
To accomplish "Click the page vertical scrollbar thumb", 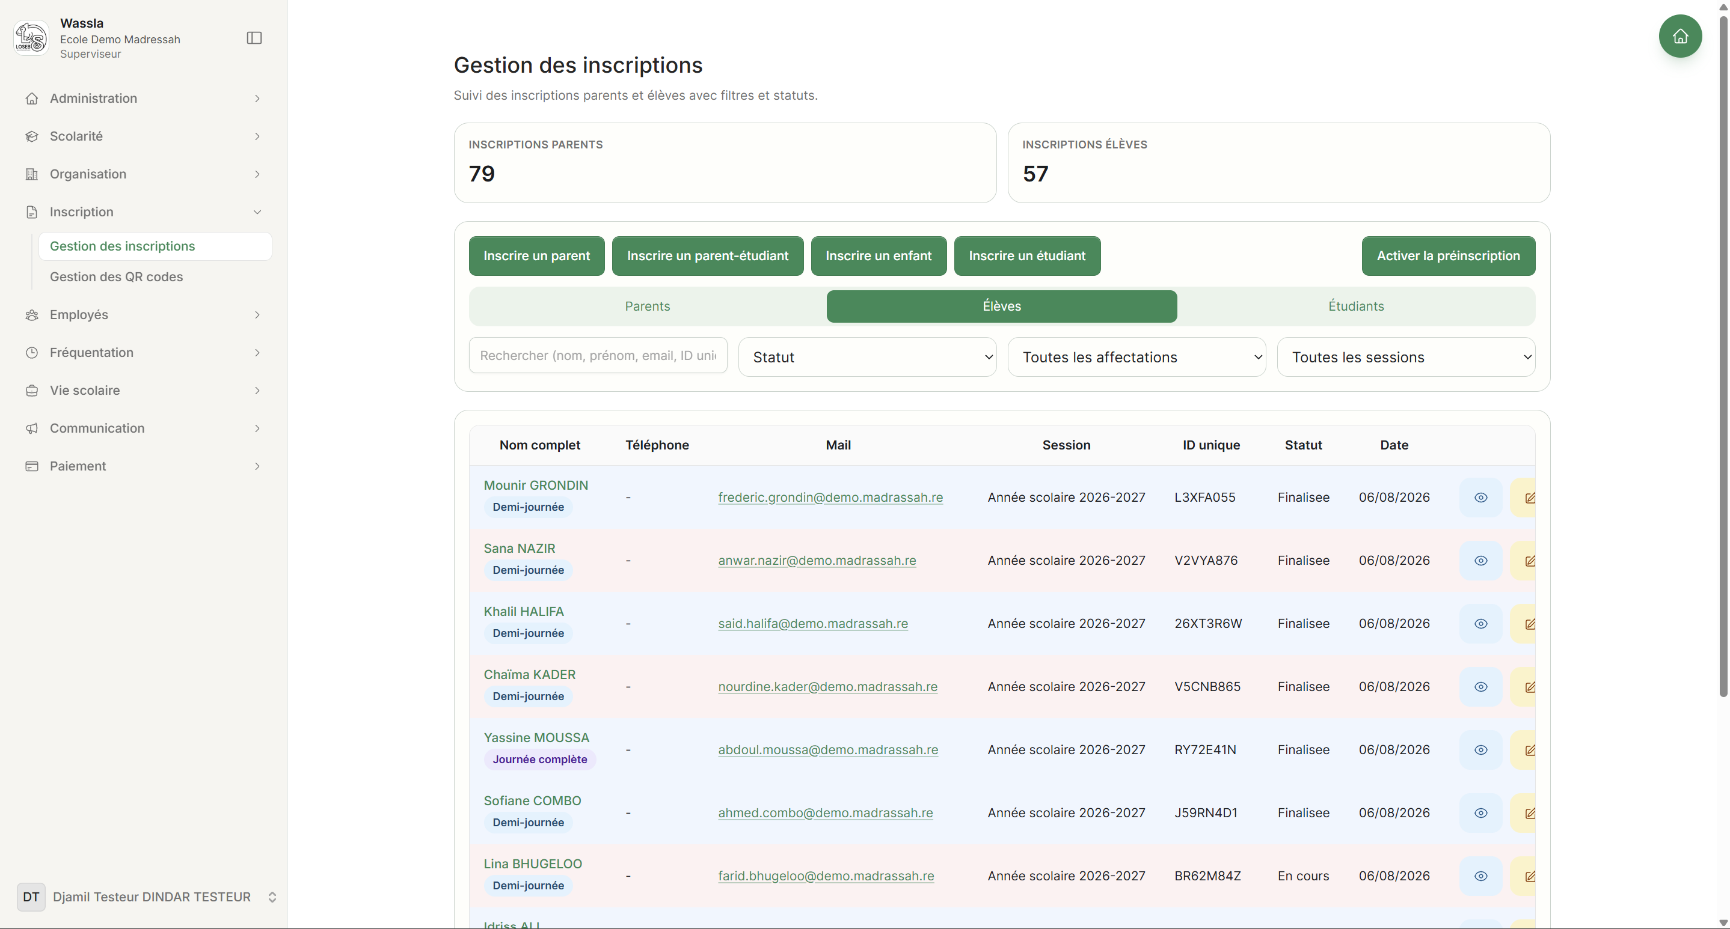I will pos(1723,356).
